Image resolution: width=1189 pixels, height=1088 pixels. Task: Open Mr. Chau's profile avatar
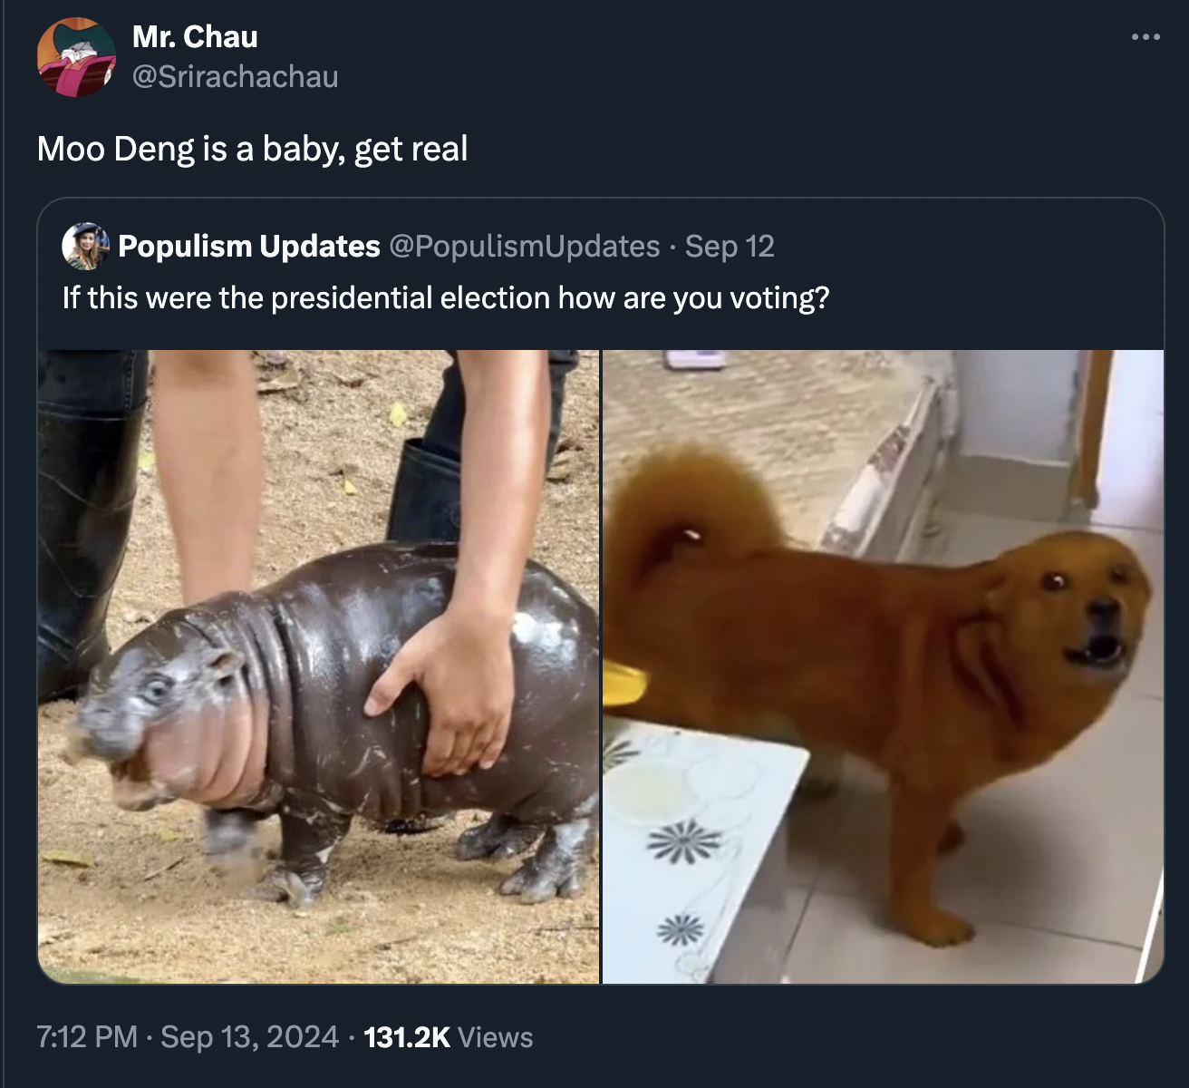click(76, 56)
